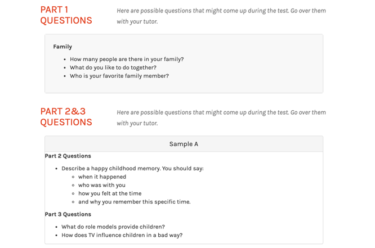The height and width of the screenshot is (248, 375).
Task: Click the word "tutor" in Part 1 instructions
Action: (x=150, y=22)
